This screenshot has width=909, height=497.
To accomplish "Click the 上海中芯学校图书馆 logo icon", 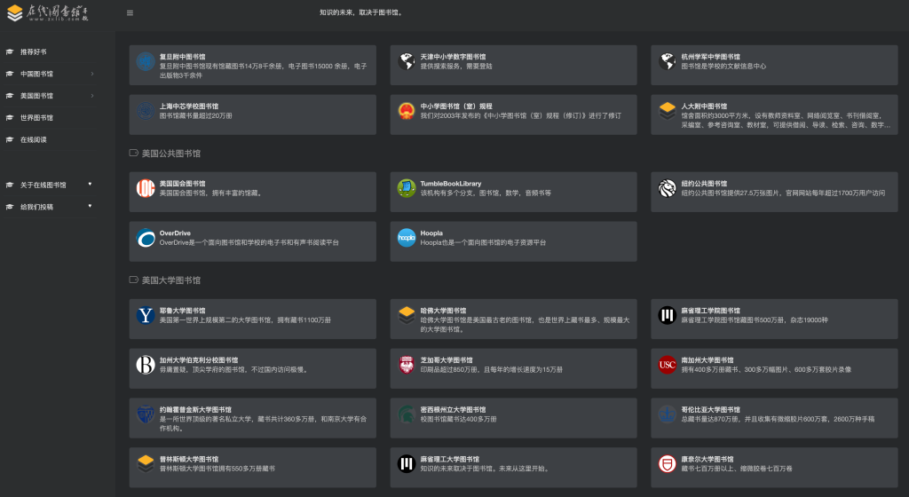I will pyautogui.click(x=146, y=111).
